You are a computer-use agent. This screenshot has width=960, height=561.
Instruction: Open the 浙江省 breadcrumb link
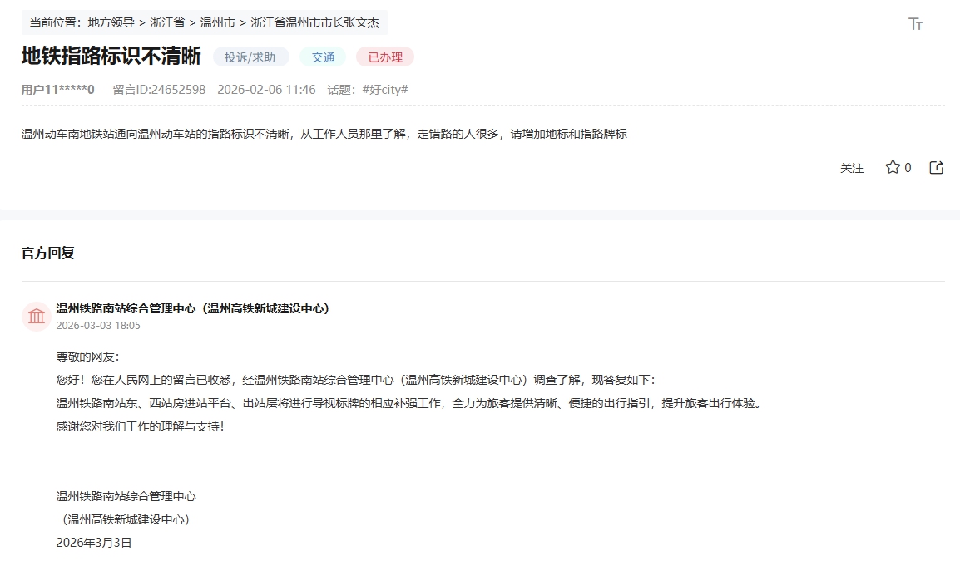167,22
